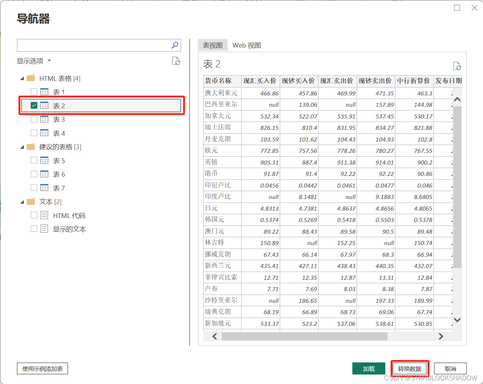This screenshot has height=384, width=483.
Task: Click the 表 2 preview title
Action: 211,64
